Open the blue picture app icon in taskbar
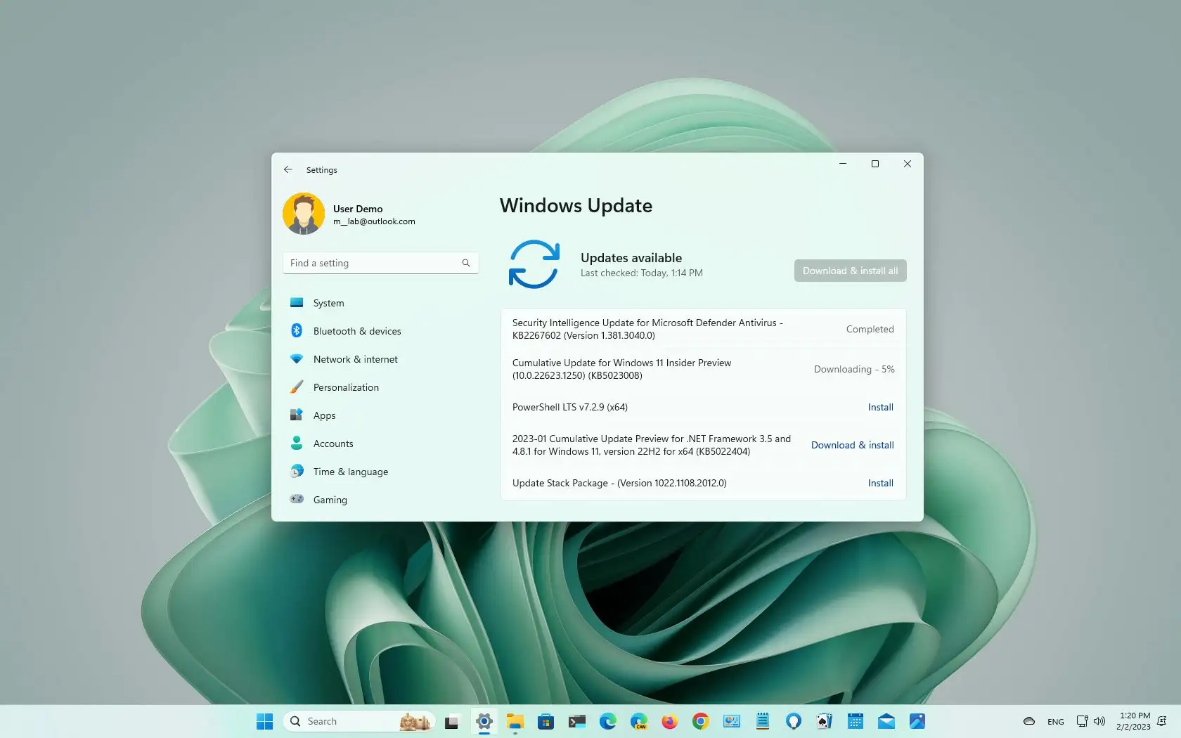Screen dimensions: 1181x738 (917, 721)
